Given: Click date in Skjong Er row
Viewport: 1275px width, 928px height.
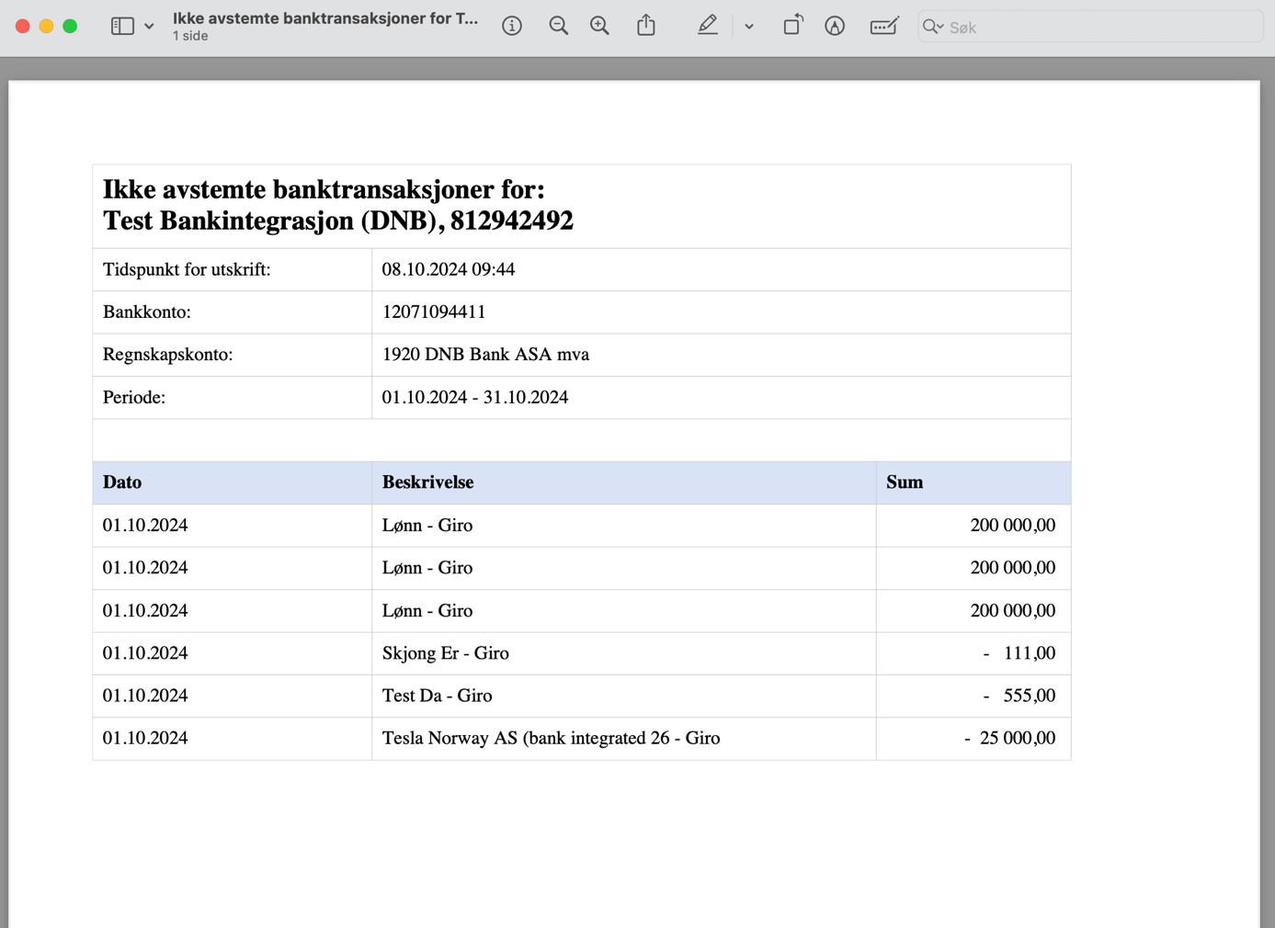Looking at the screenshot, I should click(145, 653).
